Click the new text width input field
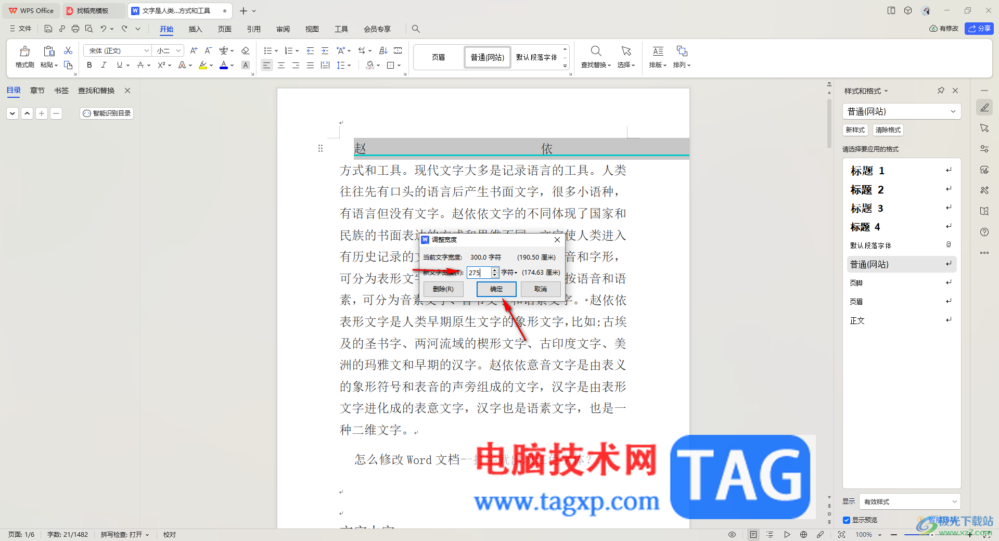The image size is (999, 541). [479, 273]
